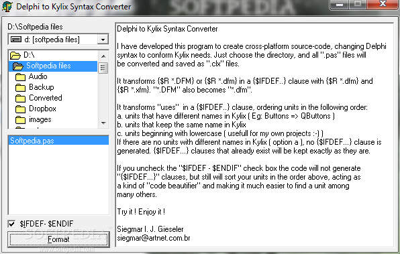Click the Siegmar I. J. Gieseler author line

[150, 229]
